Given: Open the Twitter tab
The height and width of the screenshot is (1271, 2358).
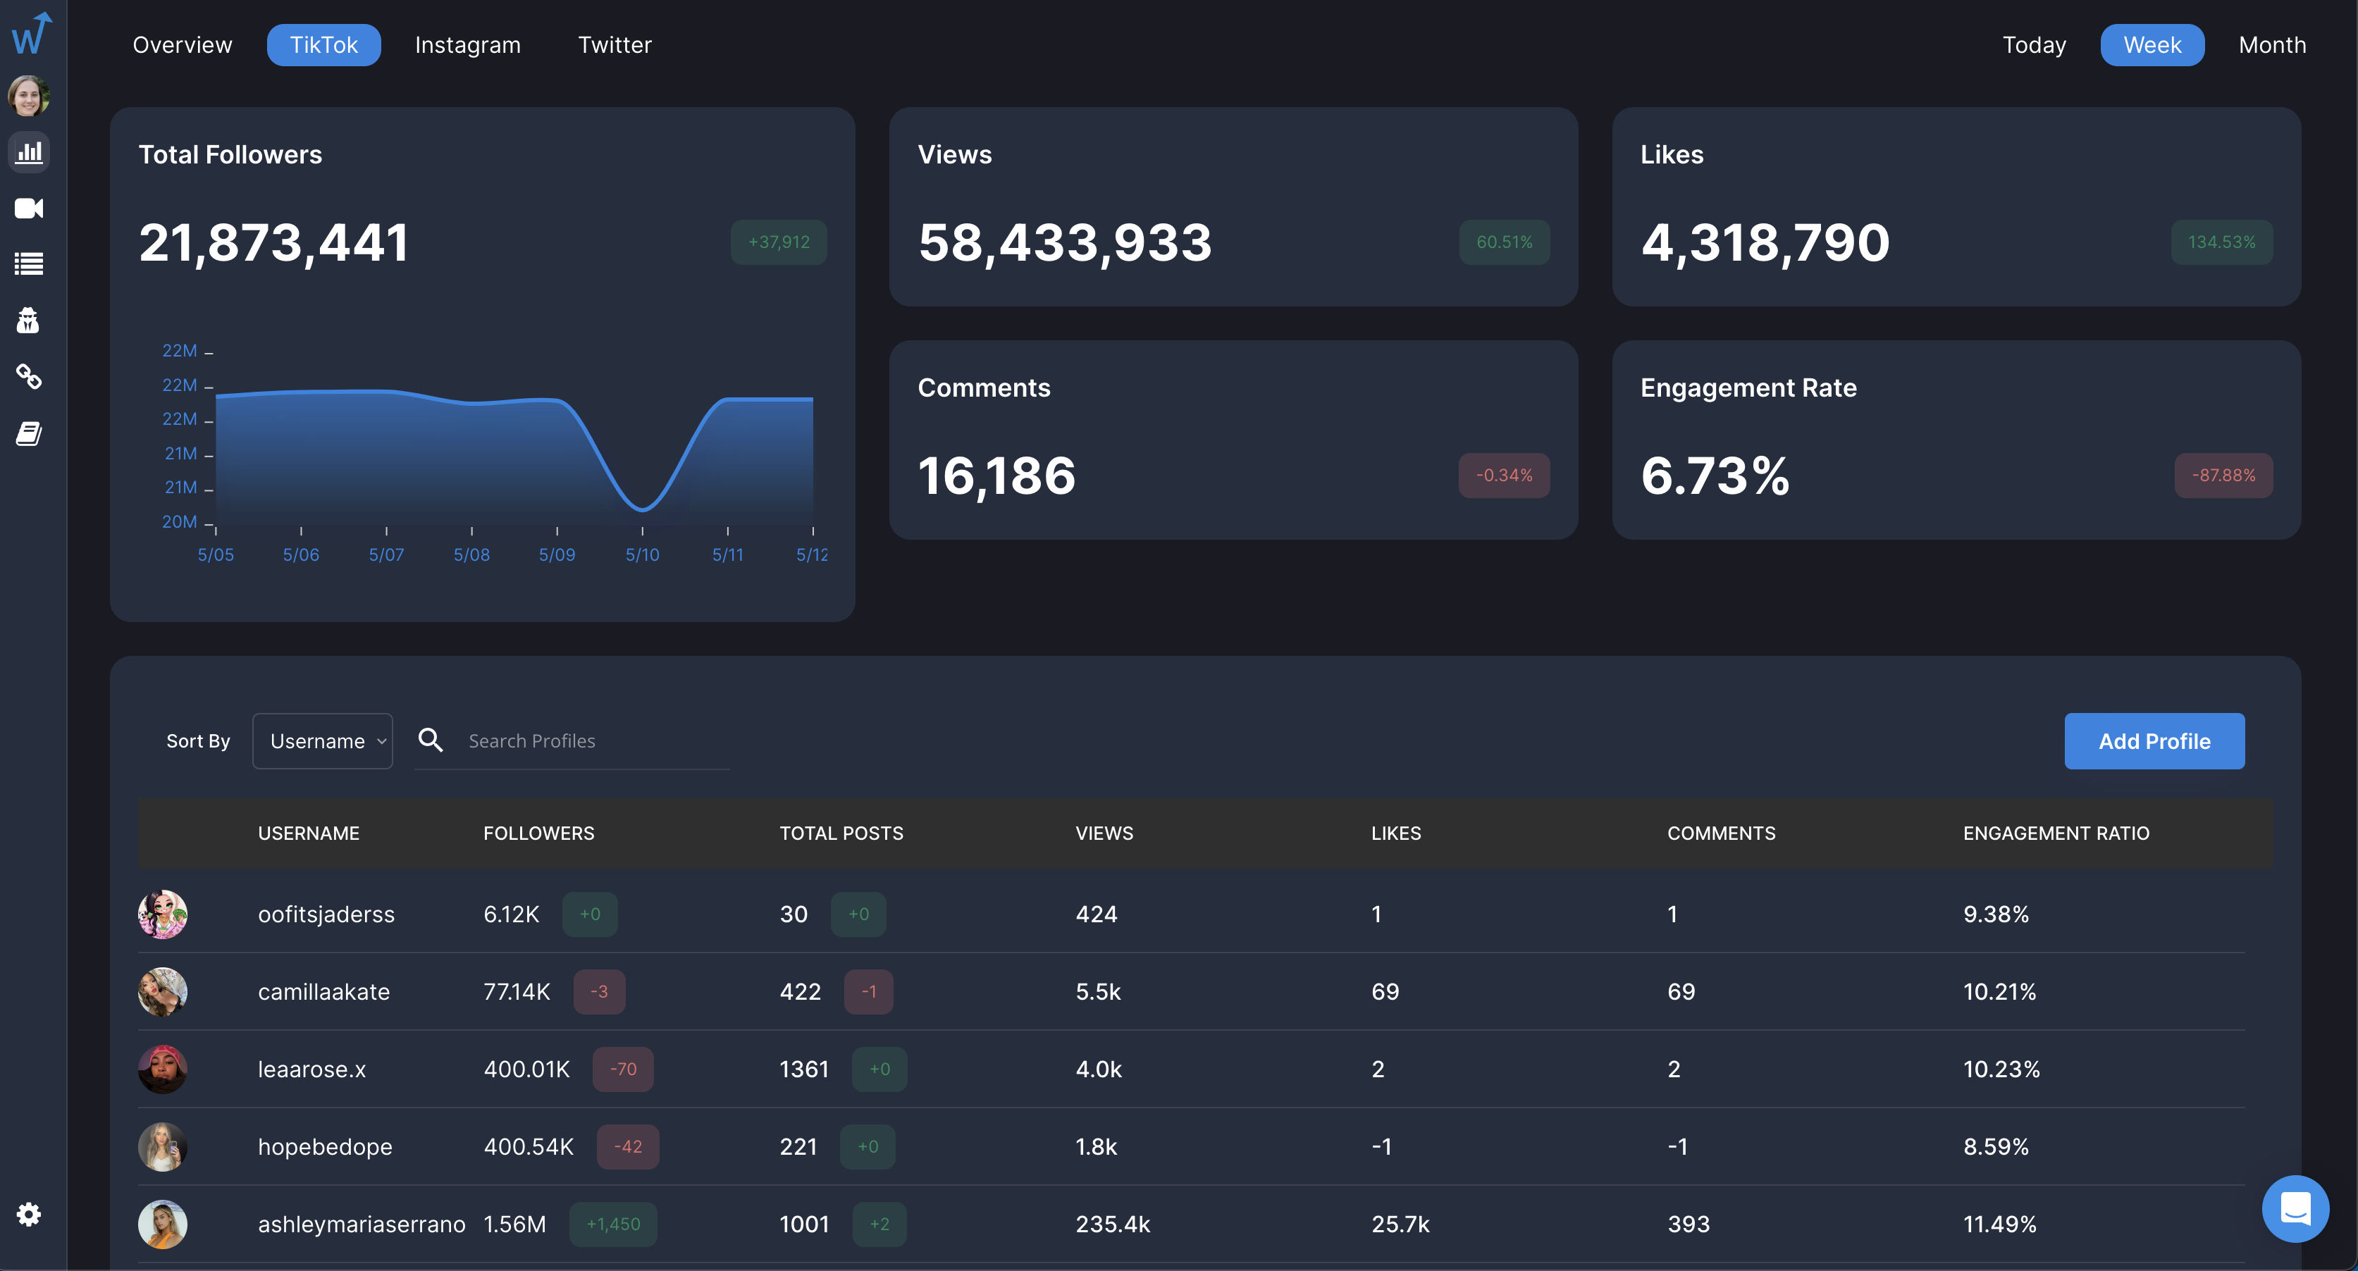Looking at the screenshot, I should 615,45.
